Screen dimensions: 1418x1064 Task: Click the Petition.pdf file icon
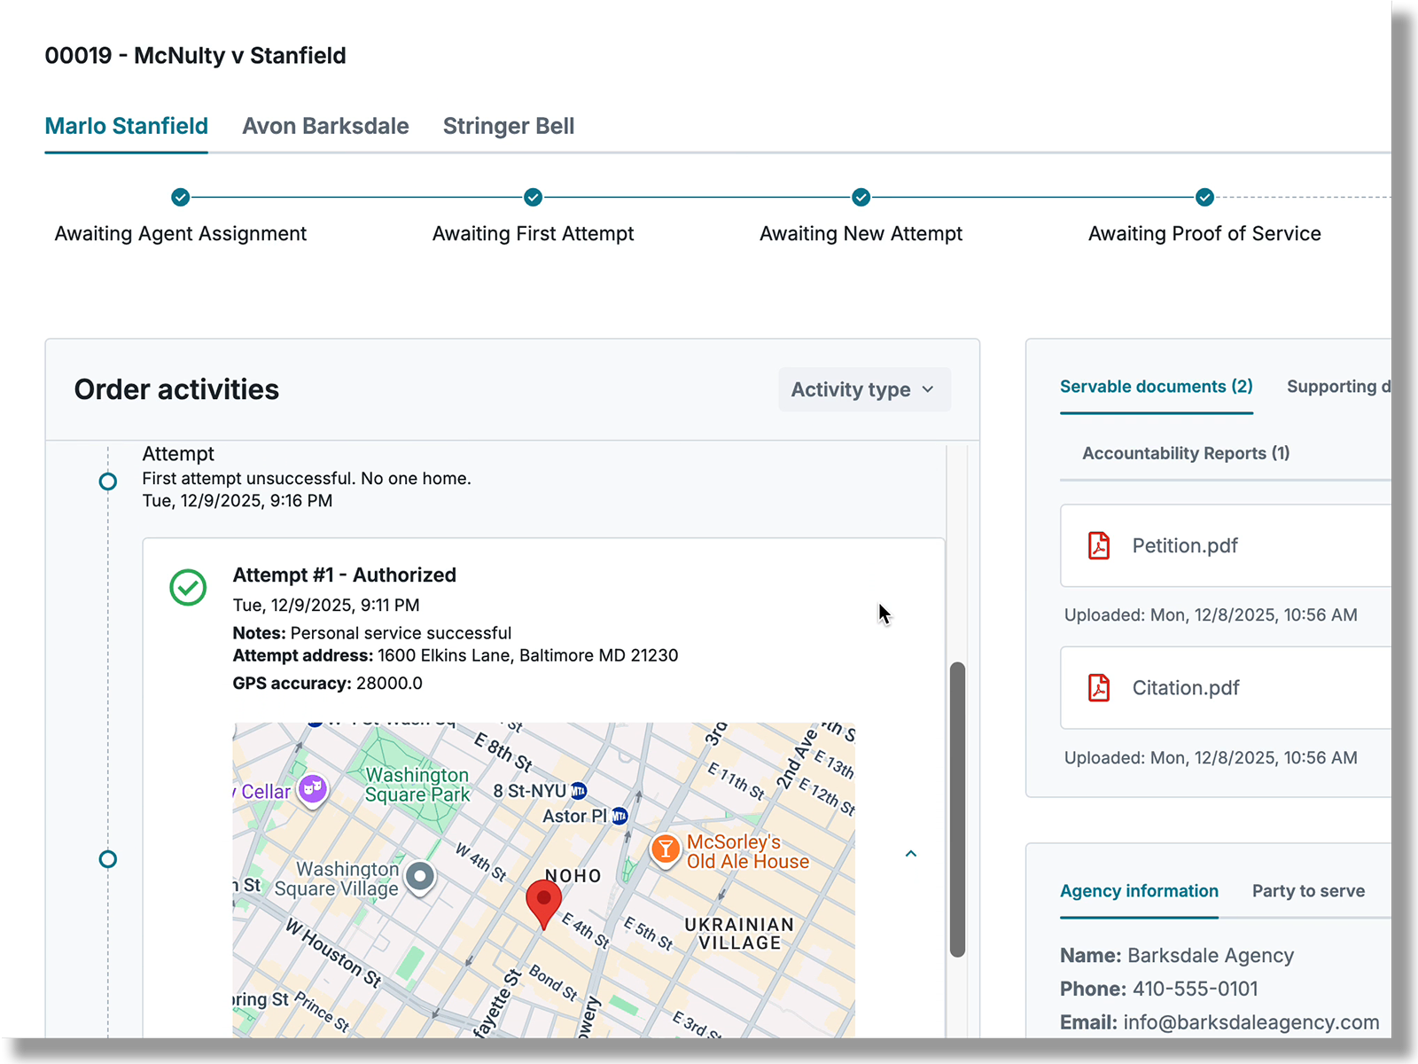coord(1099,545)
